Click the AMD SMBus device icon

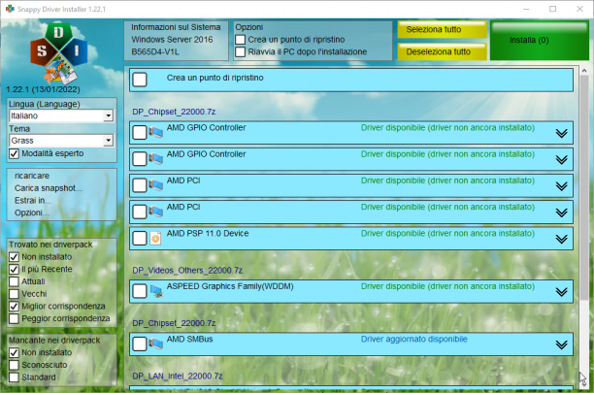coord(155,344)
